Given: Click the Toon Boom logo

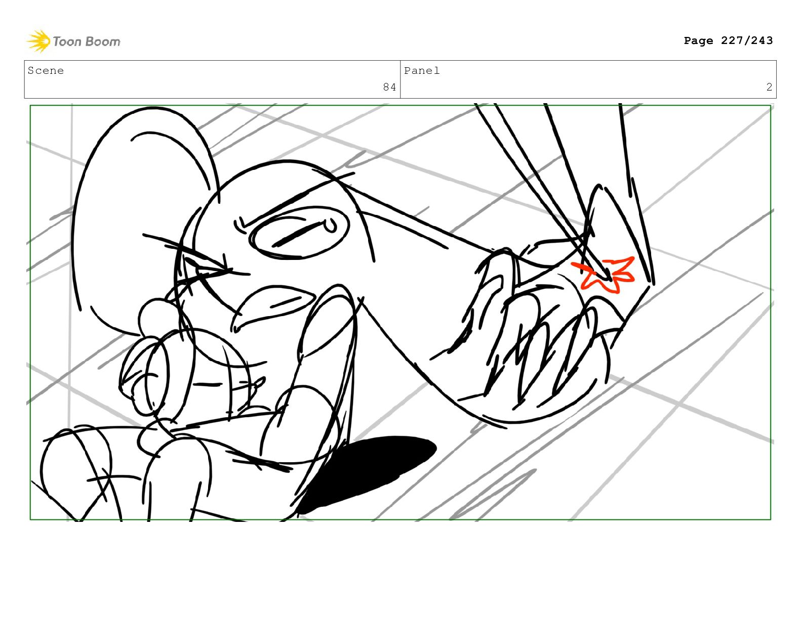Looking at the screenshot, I should click(73, 41).
